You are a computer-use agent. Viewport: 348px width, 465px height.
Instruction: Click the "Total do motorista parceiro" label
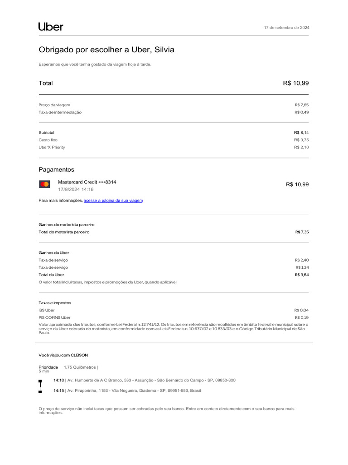[64, 232]
